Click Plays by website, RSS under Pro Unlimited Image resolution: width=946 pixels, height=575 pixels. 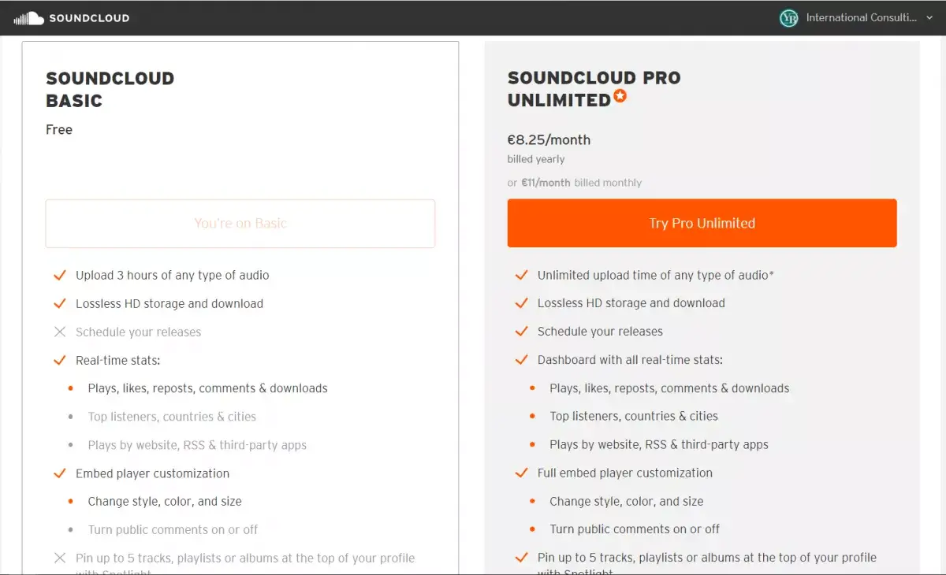coord(659,444)
